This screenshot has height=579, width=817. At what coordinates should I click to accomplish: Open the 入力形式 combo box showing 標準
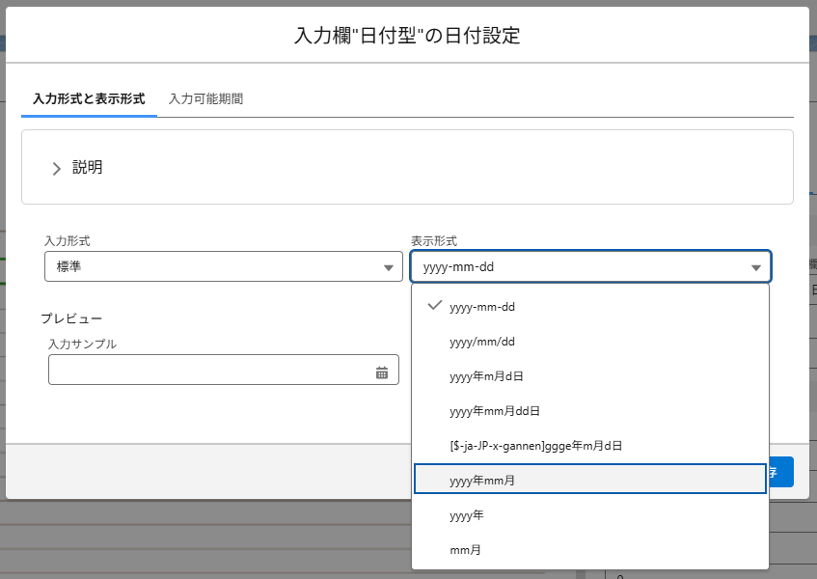tap(223, 266)
